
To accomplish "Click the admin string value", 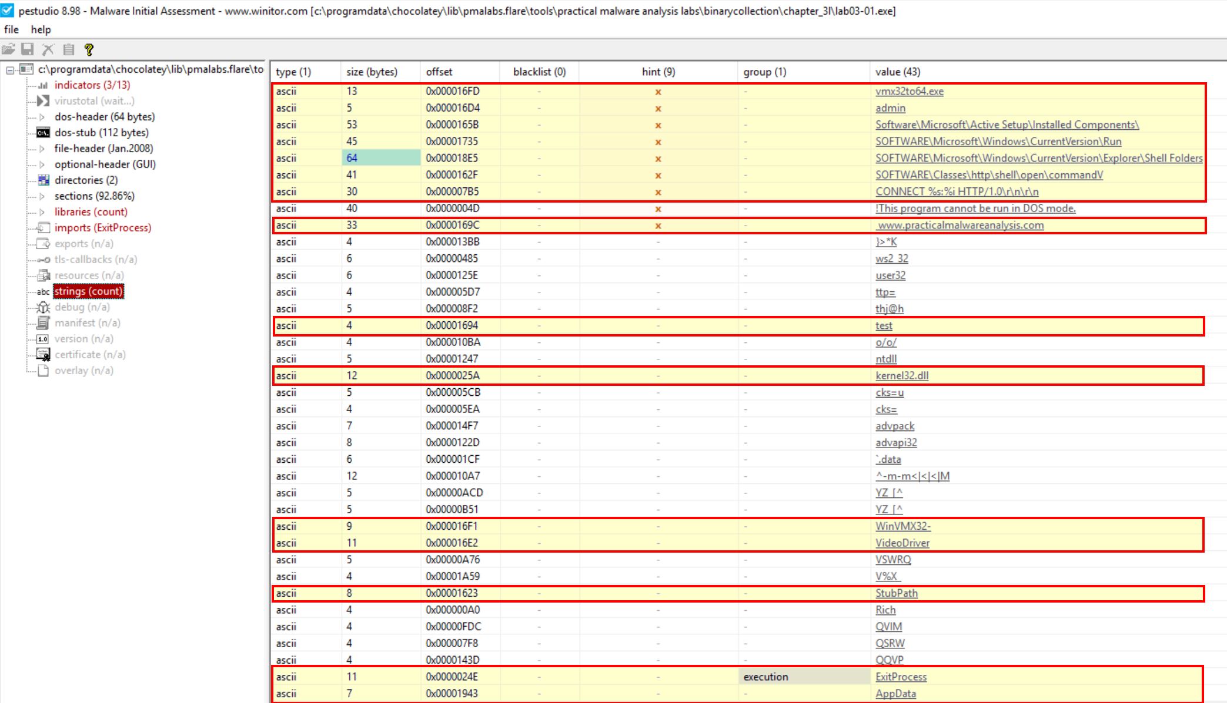I will point(890,108).
